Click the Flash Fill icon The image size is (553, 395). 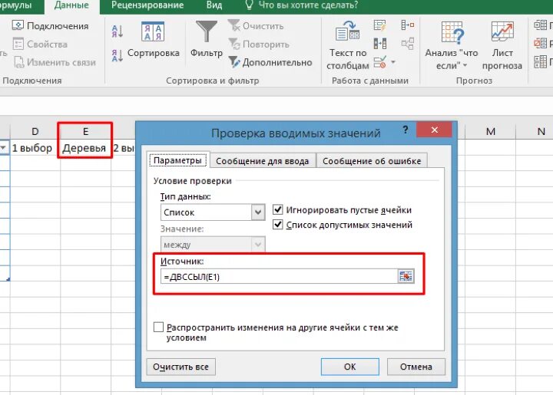pos(380,25)
